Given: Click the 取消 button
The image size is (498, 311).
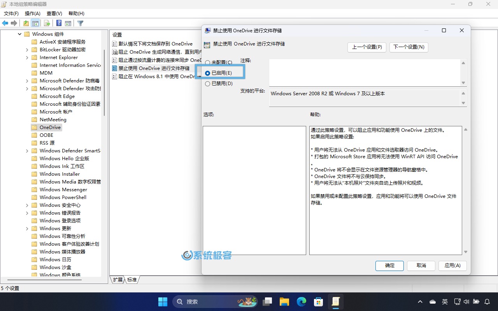Looking at the screenshot, I should point(421,266).
